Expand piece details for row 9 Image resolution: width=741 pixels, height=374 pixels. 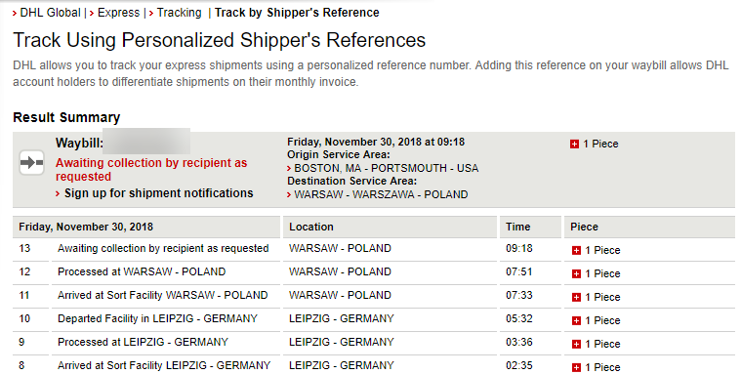pos(576,344)
